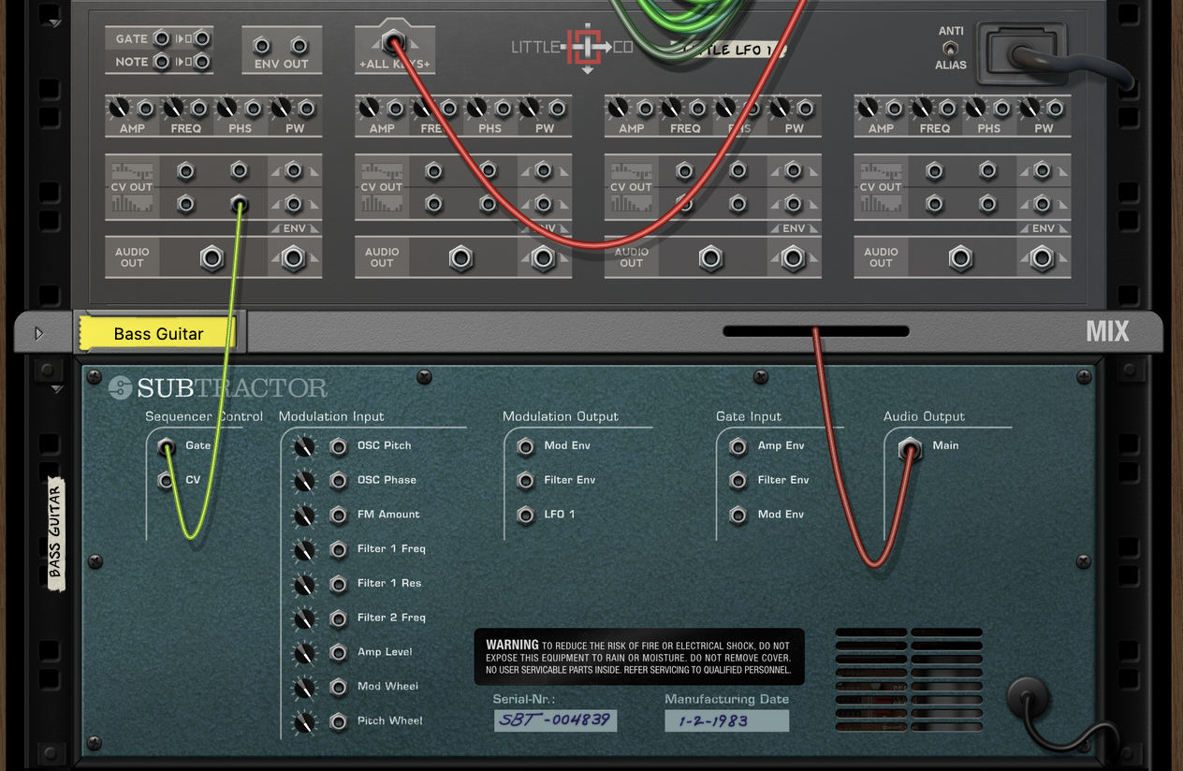1183x771 pixels.
Task: Toggle the Anti Alias switch
Action: pos(951,49)
